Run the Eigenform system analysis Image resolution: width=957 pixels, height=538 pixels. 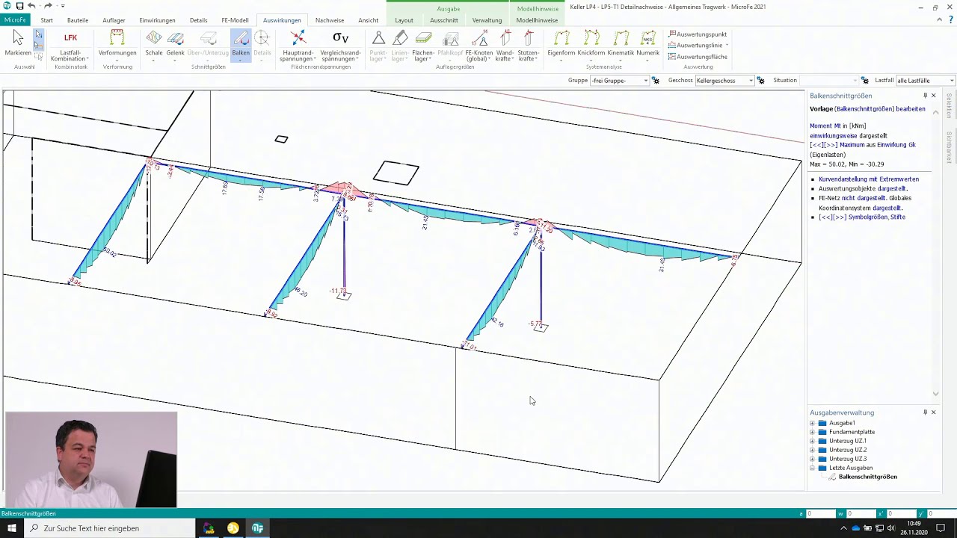561,44
